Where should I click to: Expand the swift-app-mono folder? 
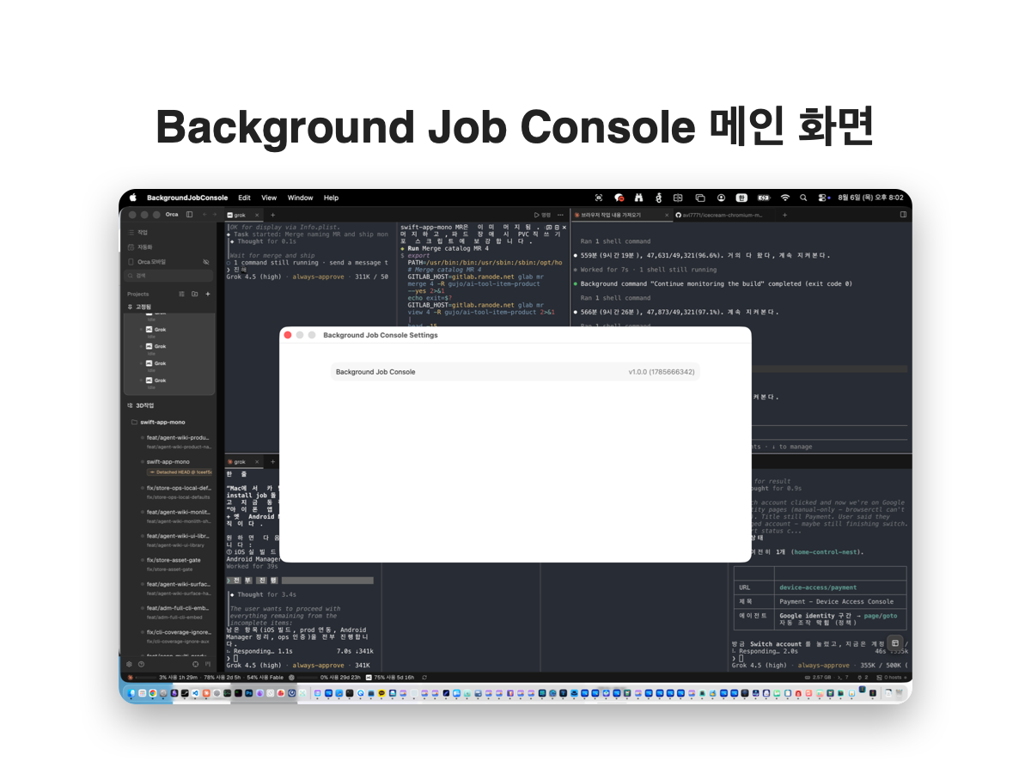coord(158,422)
